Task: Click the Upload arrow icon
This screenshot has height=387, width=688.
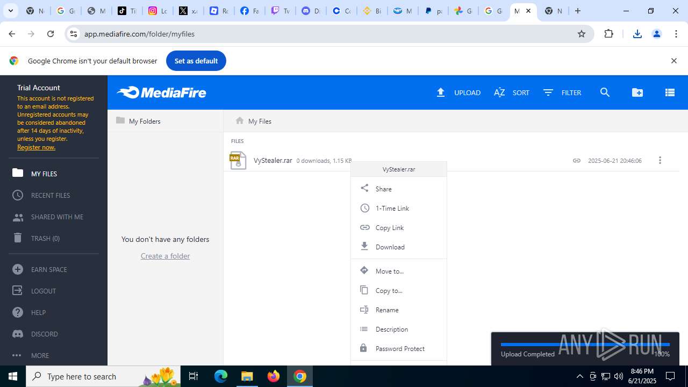Action: click(x=441, y=92)
